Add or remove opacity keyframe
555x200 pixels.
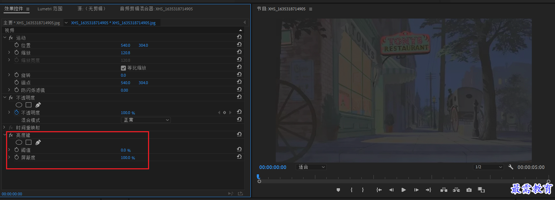[x=224, y=112]
